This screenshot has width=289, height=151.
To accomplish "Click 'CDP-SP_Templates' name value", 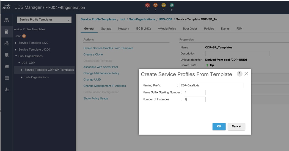I will [x=219, y=48].
